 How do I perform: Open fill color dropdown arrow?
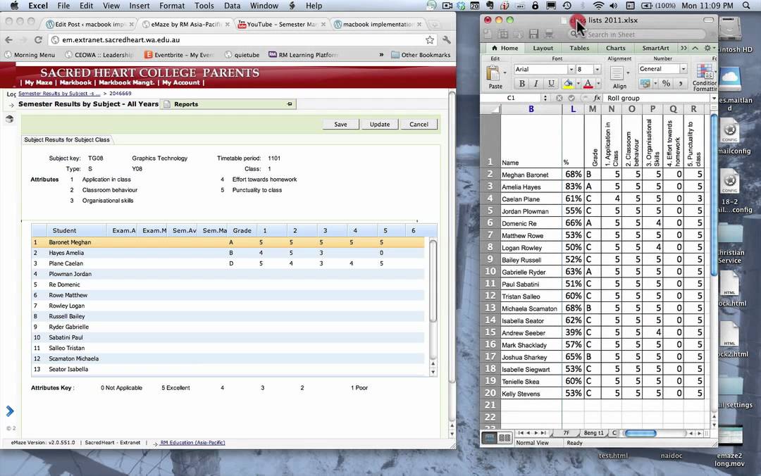[578, 84]
